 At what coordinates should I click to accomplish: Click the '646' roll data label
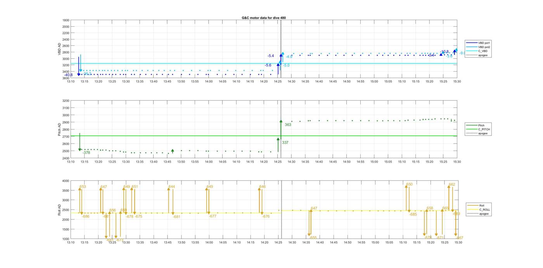click(x=263, y=187)
